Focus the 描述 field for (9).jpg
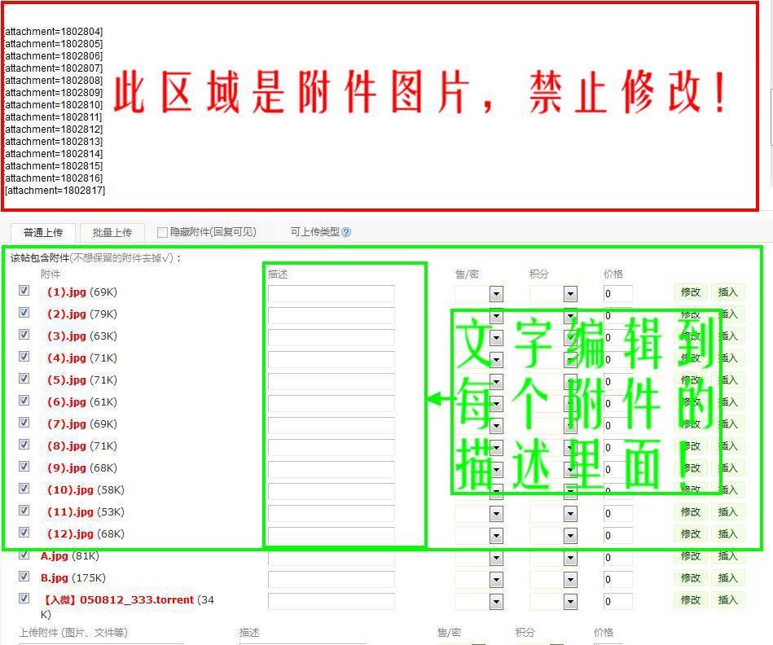Viewport: 773px width, 645px height. pyautogui.click(x=332, y=470)
